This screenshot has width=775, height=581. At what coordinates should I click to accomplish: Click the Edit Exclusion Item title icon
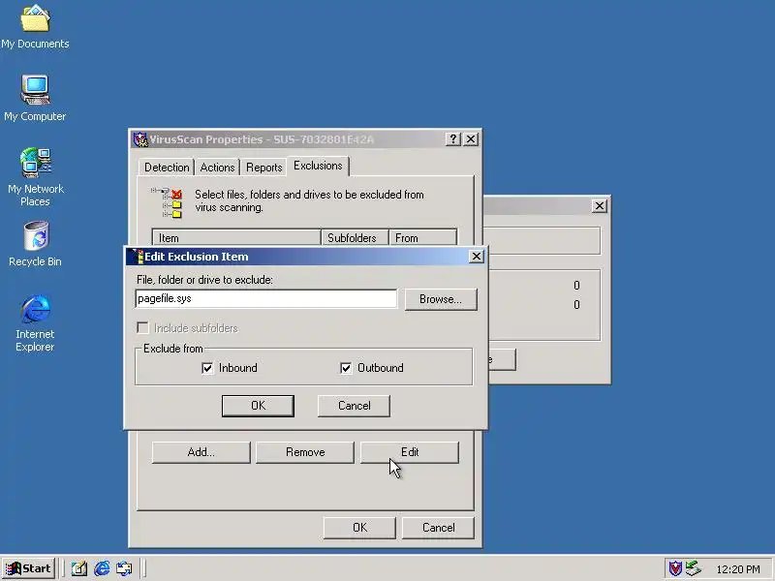[137, 257]
